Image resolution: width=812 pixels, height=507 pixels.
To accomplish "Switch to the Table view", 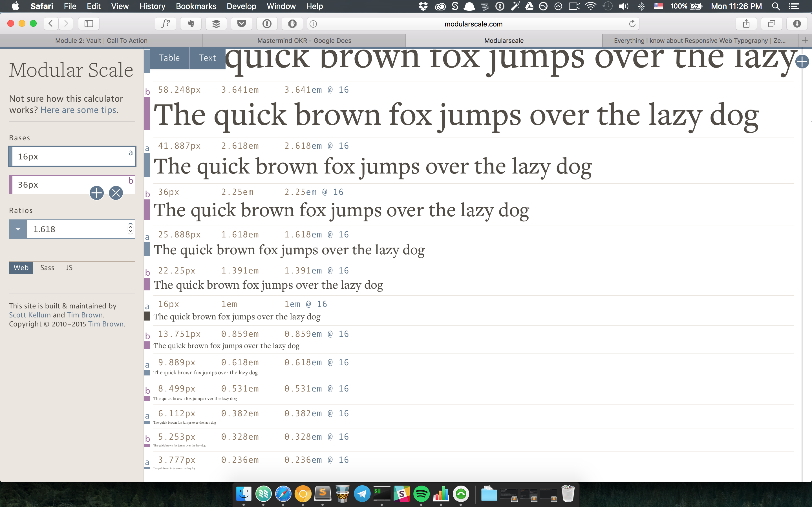I will (169, 58).
